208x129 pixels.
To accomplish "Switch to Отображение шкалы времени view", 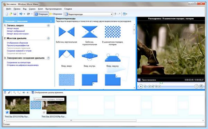I will [47, 92].
